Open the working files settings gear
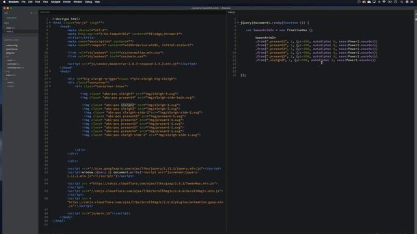Viewport: 417px width, 234px height. 31,13
